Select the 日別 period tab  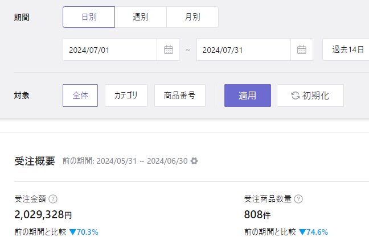tap(89, 17)
